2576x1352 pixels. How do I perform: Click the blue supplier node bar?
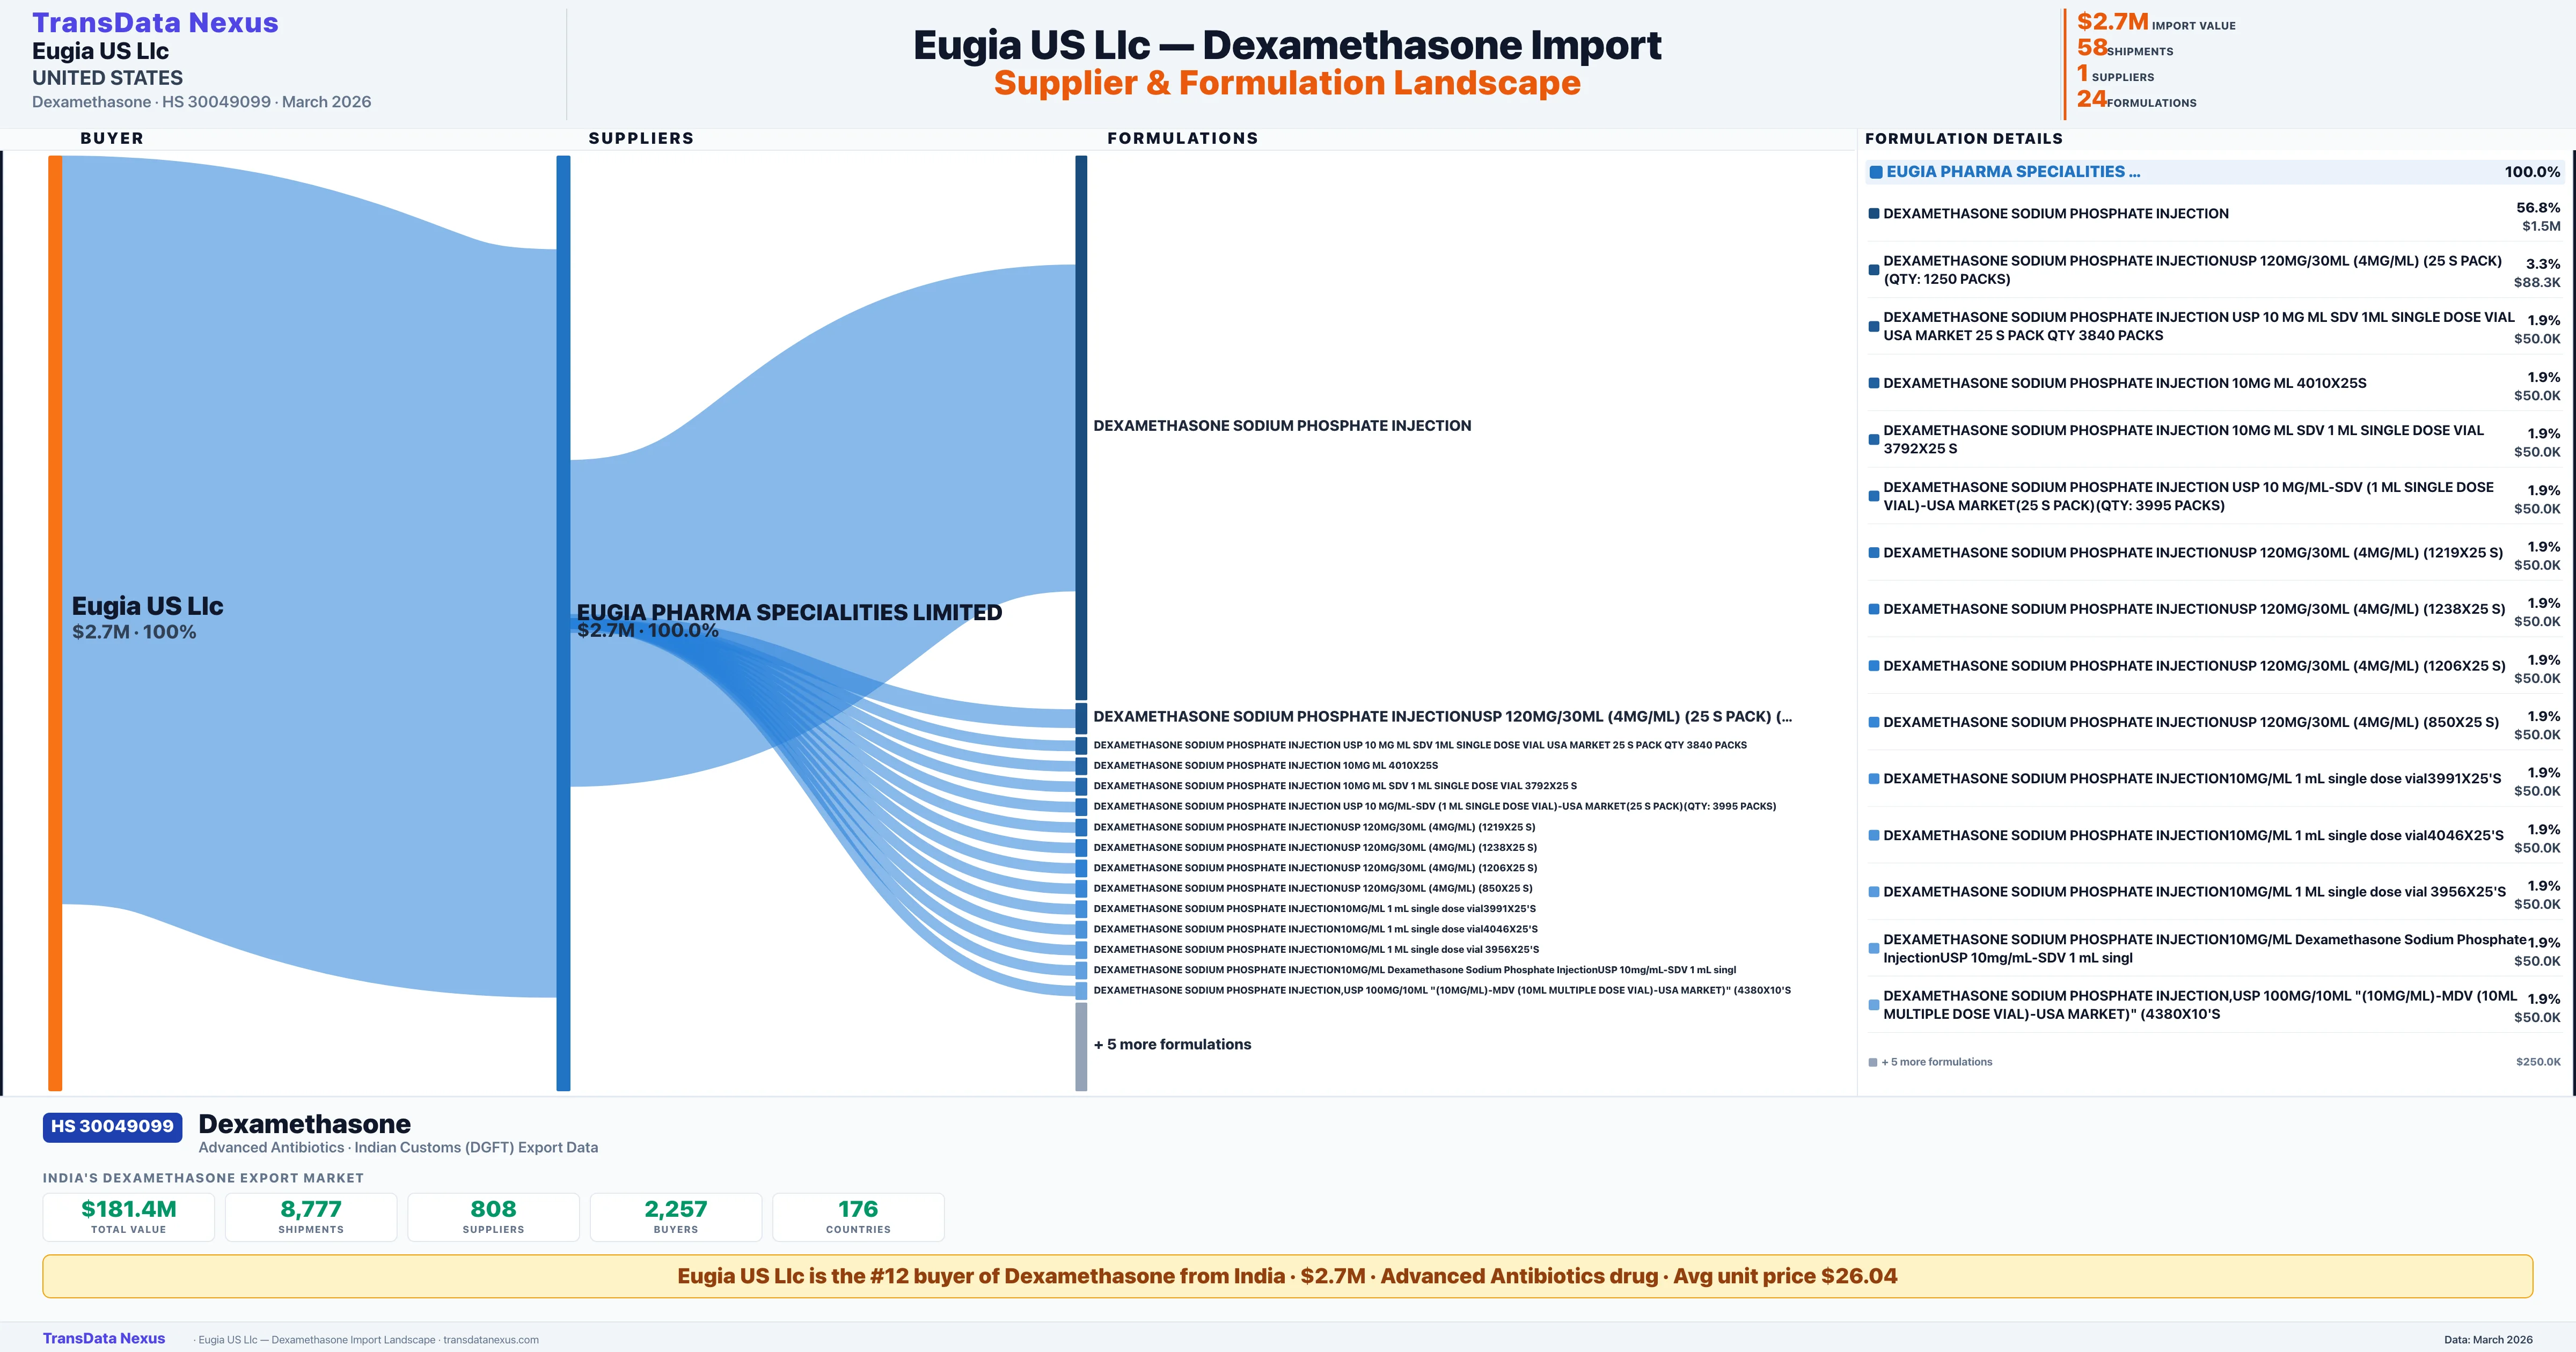tap(563, 622)
